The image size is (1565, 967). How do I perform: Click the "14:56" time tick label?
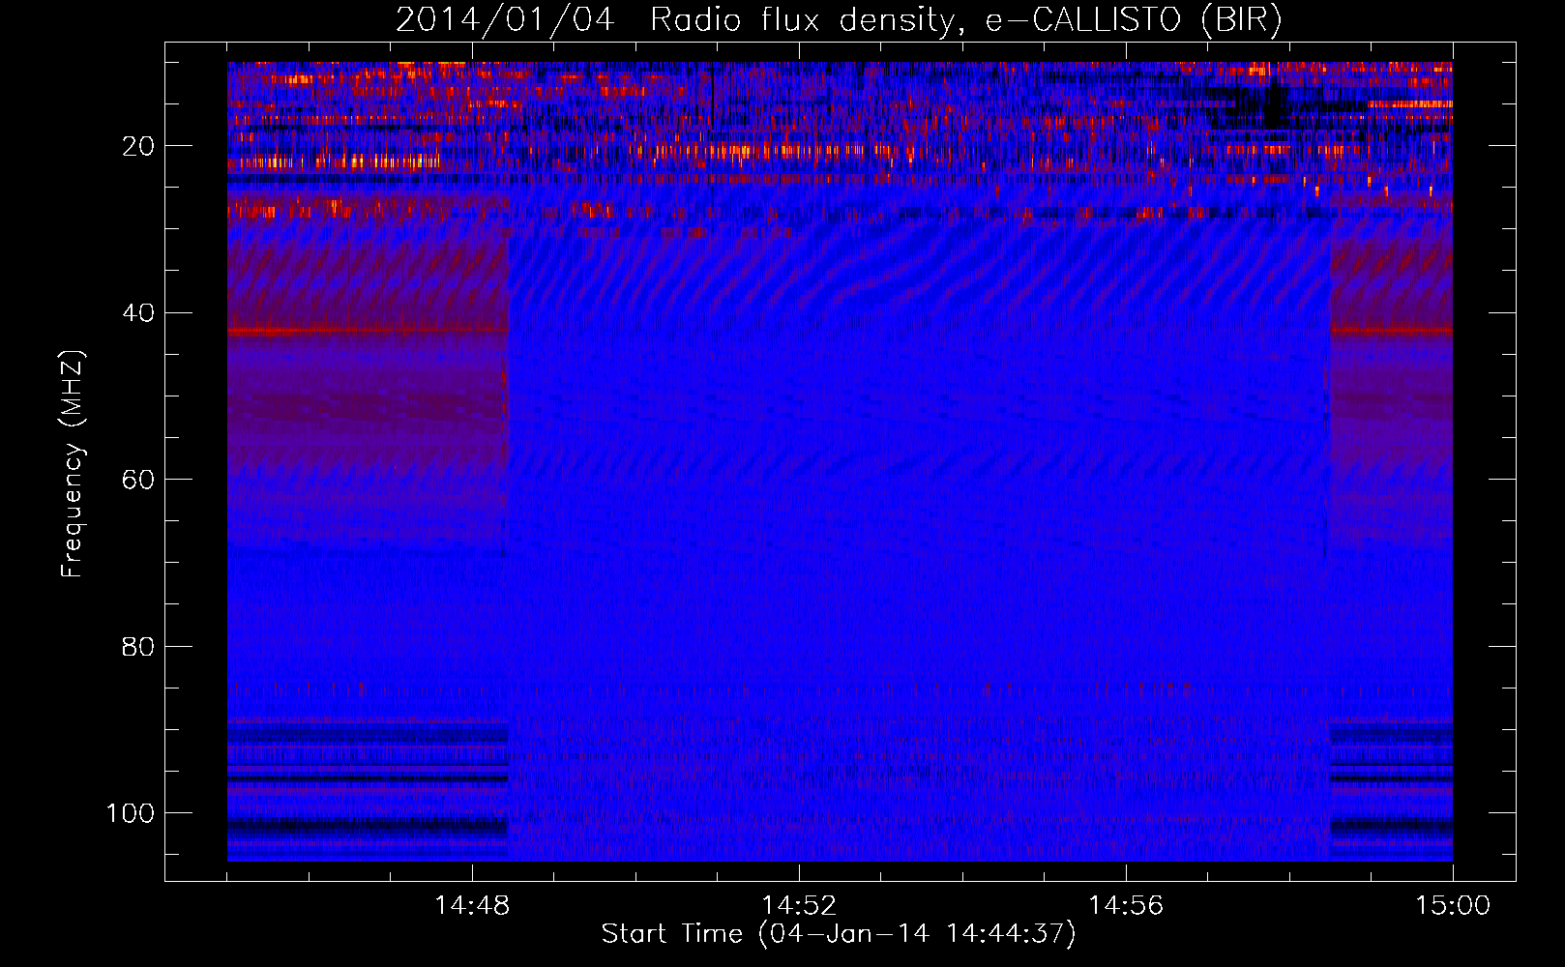point(1126,906)
